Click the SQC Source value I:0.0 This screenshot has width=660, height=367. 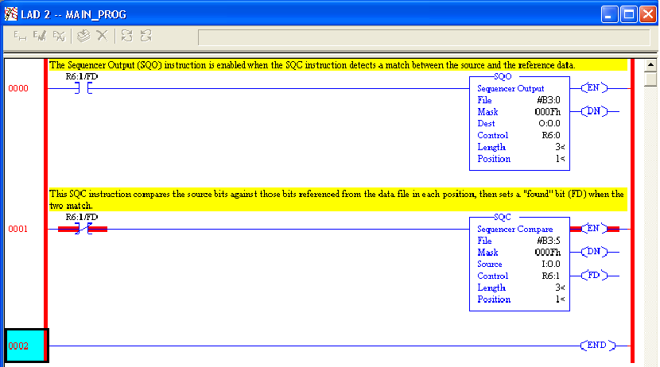pyautogui.click(x=550, y=264)
